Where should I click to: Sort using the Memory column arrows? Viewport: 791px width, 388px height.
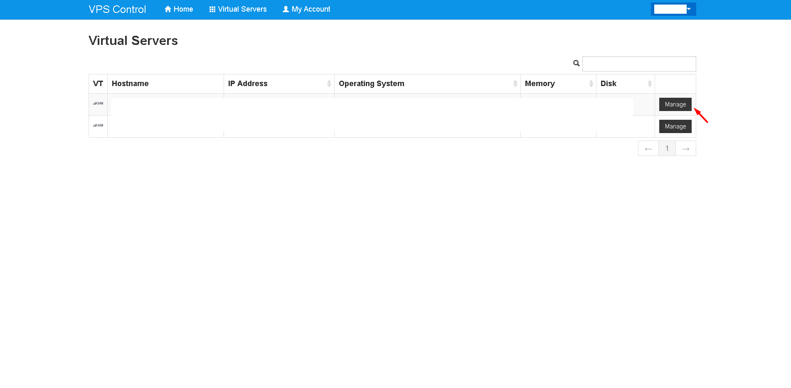pos(591,84)
